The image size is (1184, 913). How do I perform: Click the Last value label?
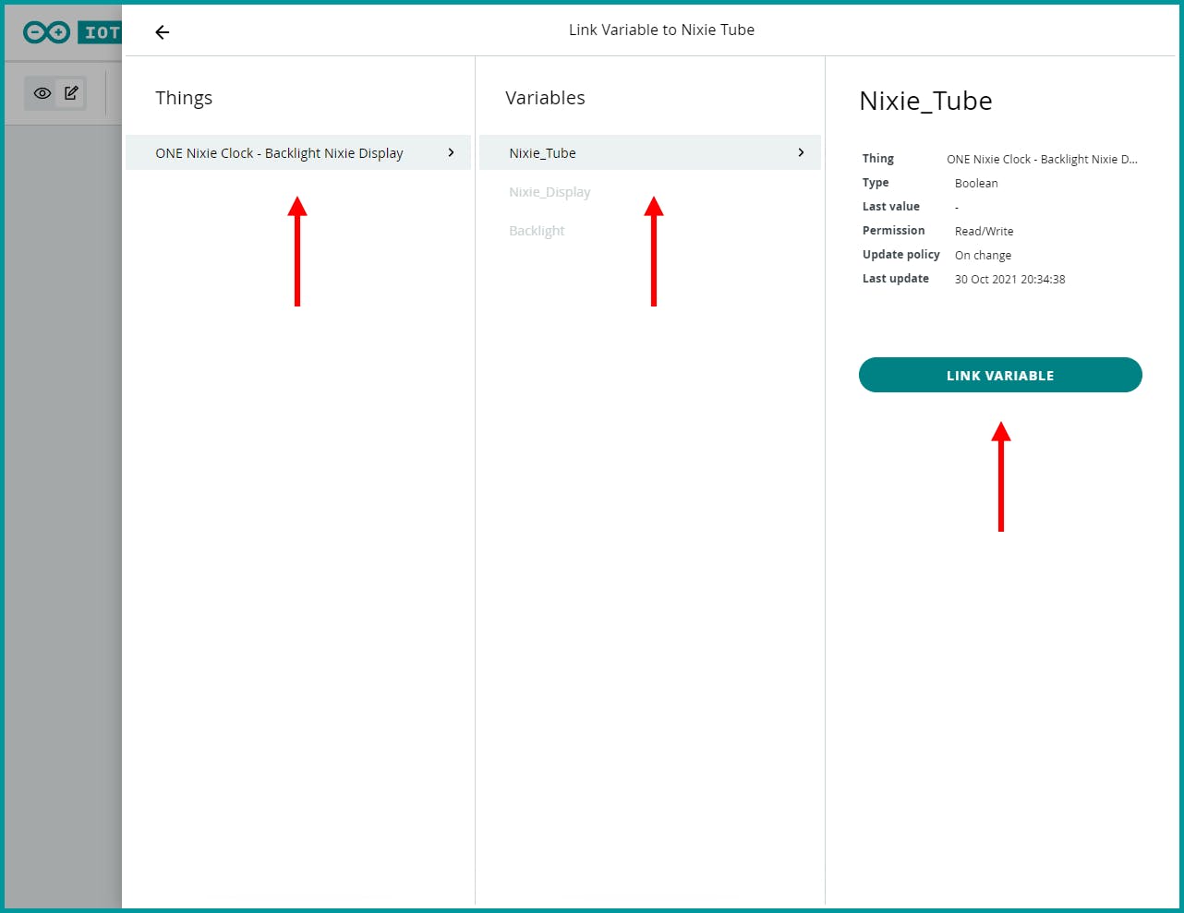(891, 207)
